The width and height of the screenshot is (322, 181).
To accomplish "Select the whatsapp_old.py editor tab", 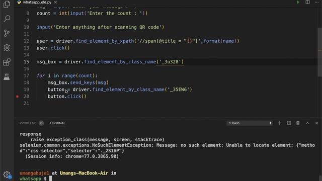I will pyautogui.click(x=37, y=2).
